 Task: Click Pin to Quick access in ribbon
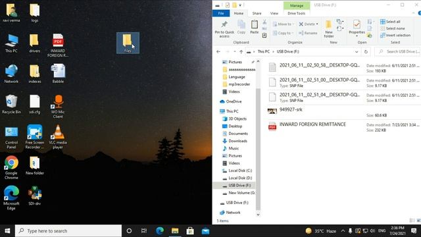pyautogui.click(x=224, y=29)
